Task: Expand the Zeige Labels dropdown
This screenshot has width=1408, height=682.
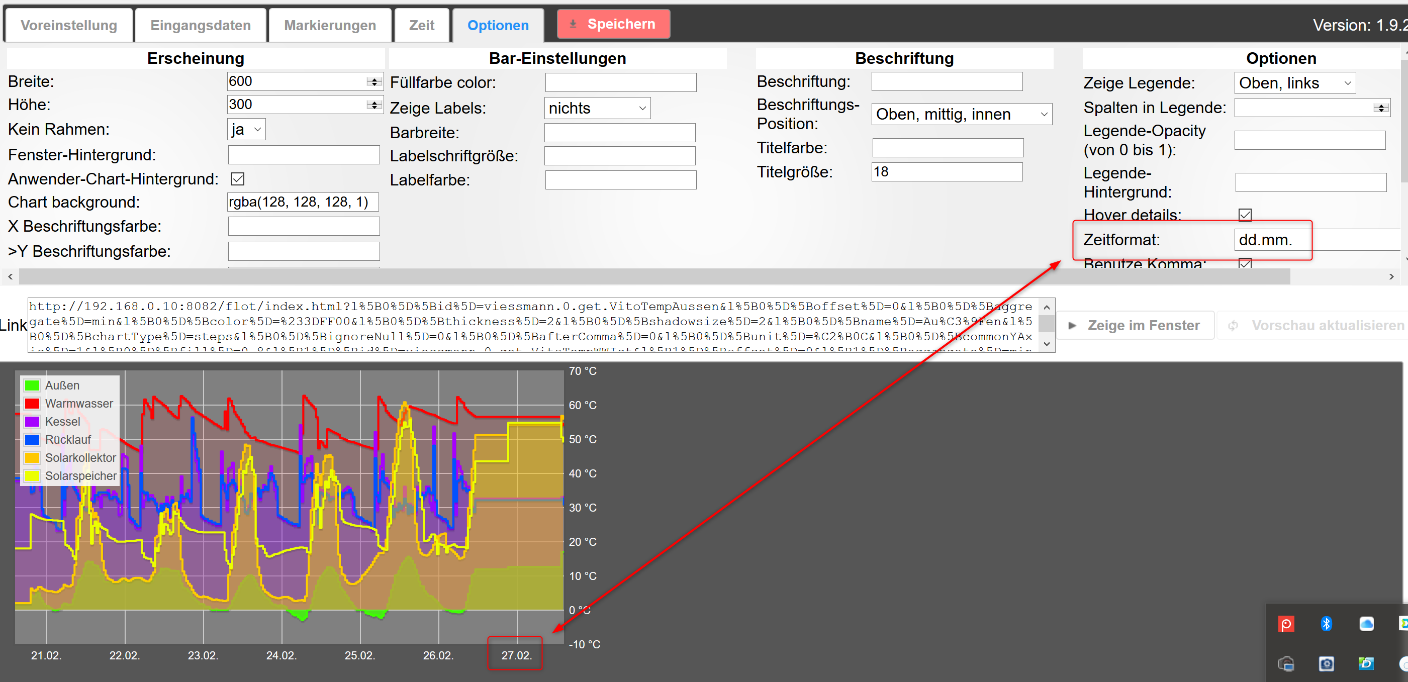Action: coord(597,108)
